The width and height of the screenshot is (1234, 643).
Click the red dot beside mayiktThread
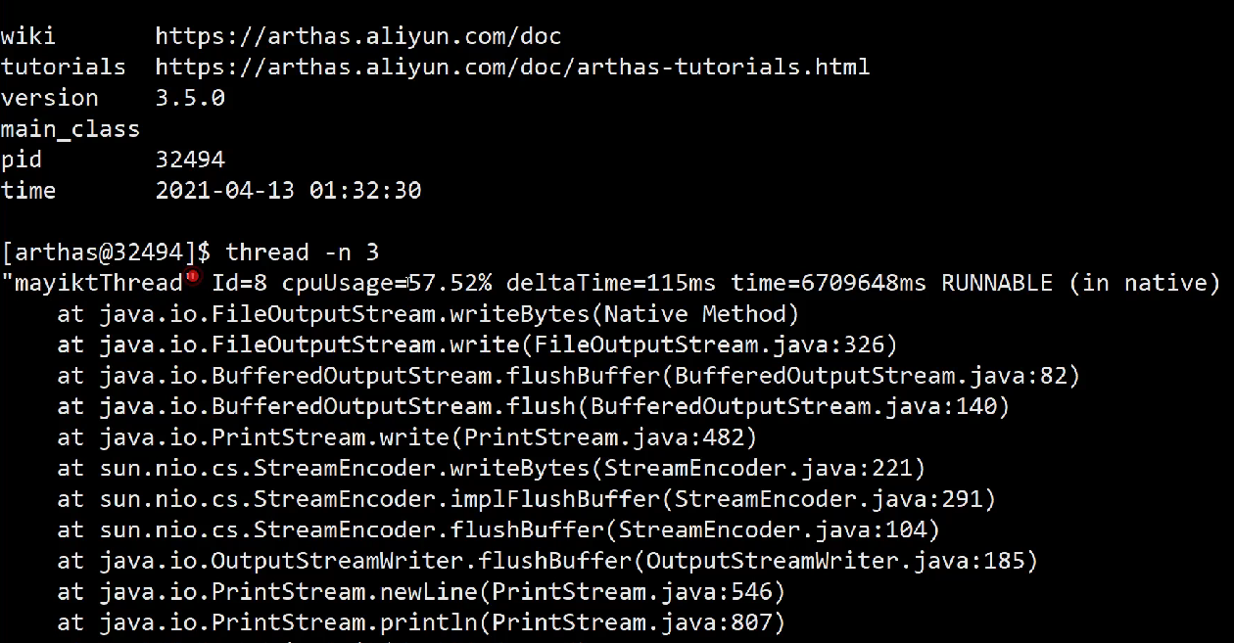(x=193, y=277)
